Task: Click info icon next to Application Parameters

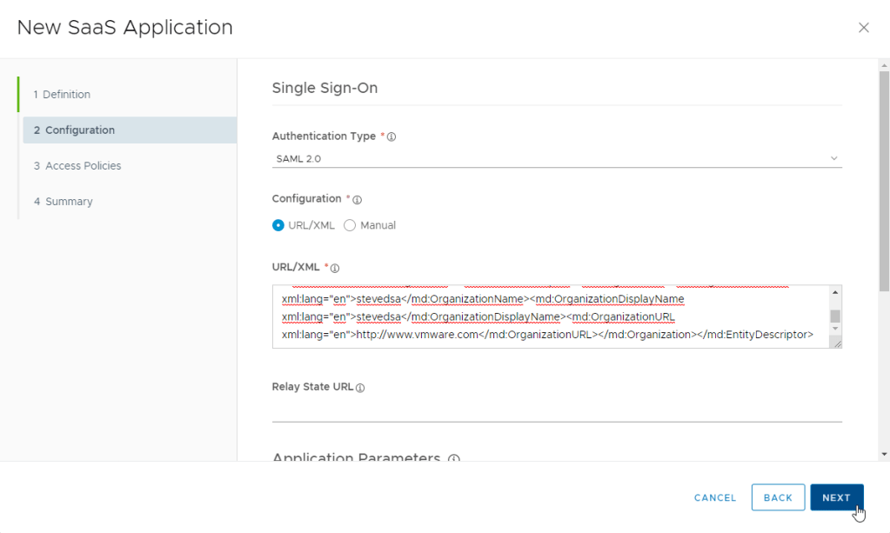Action: [453, 459]
